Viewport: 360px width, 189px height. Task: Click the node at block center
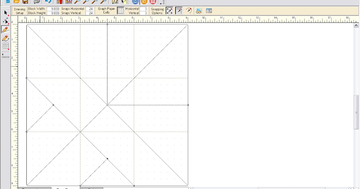coord(107,105)
